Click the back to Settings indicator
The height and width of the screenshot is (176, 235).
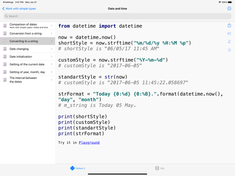[x=8, y=2]
